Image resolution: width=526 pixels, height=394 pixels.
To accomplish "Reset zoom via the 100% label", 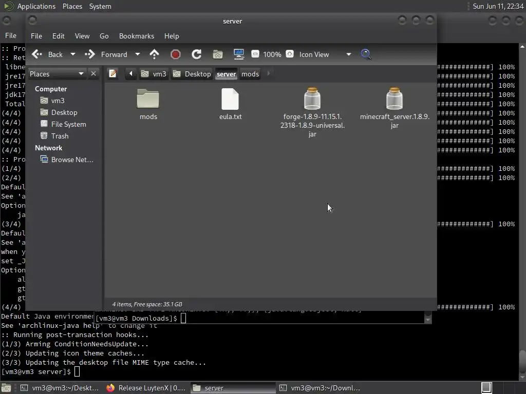I will point(272,54).
